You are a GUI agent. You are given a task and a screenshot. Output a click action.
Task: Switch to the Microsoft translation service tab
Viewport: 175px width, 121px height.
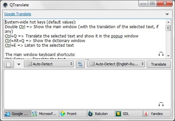coord(45,114)
